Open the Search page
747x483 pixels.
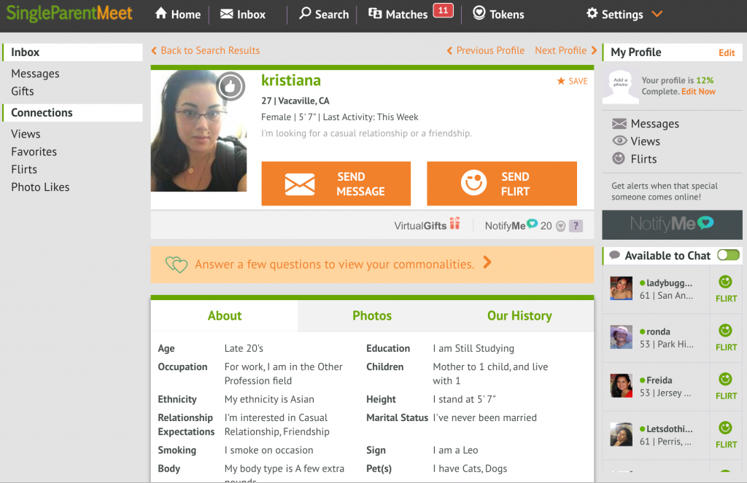[x=323, y=15]
